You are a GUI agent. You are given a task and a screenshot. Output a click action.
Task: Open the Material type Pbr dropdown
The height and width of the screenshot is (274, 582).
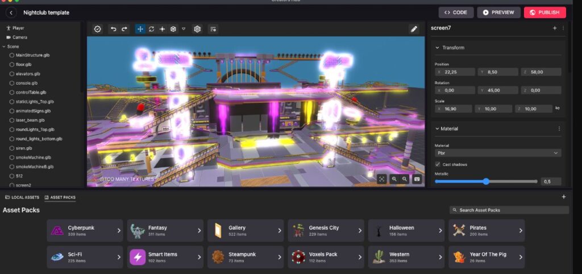[x=497, y=153]
